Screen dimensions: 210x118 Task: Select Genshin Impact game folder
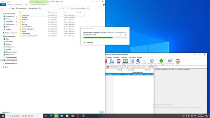tap(28, 29)
